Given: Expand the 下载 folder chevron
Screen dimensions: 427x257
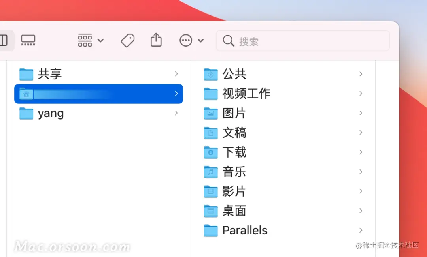Looking at the screenshot, I should pyautogui.click(x=361, y=152).
